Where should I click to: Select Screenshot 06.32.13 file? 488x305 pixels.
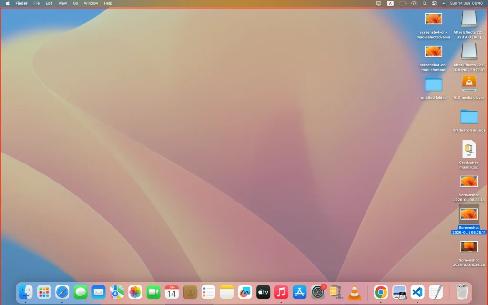pos(469,189)
